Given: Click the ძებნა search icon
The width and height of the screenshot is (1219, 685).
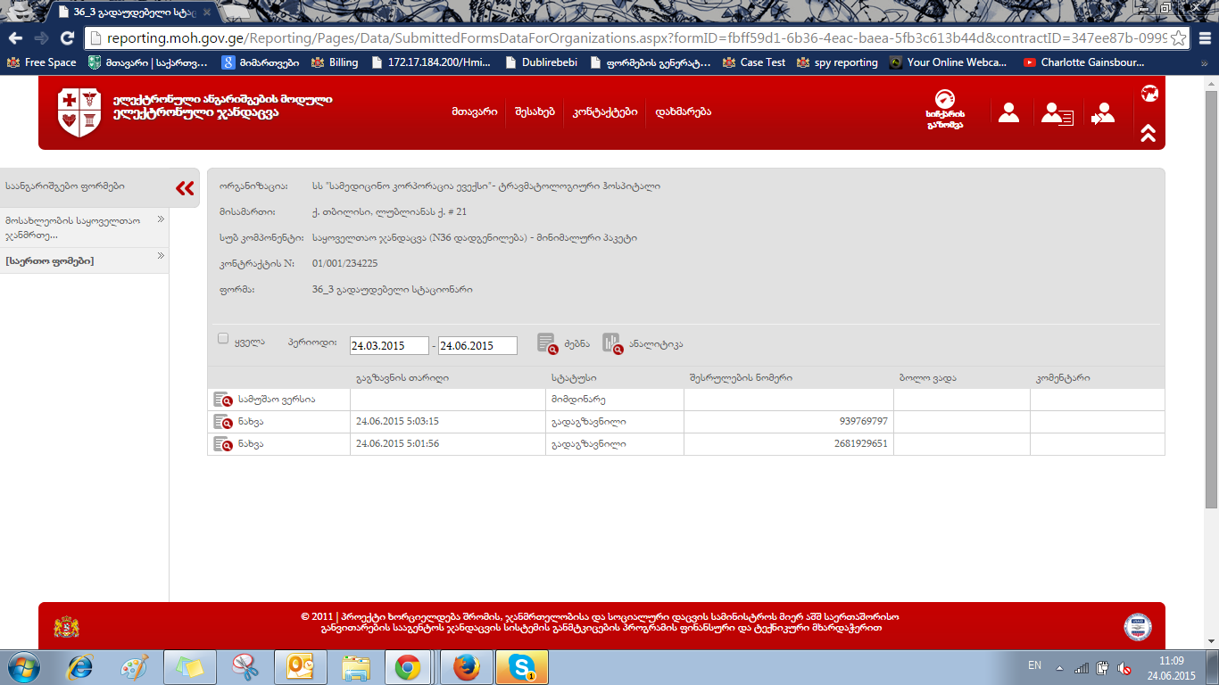Looking at the screenshot, I should coord(548,343).
